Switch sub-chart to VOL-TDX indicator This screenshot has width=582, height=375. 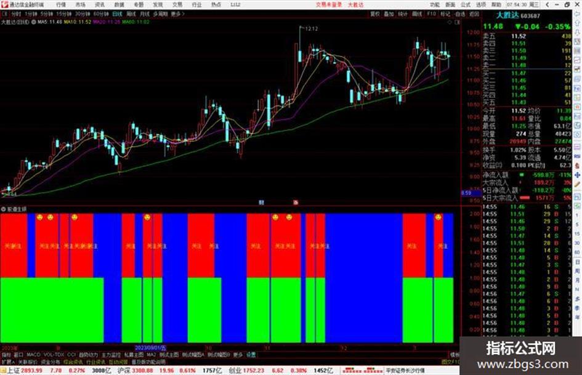[x=54, y=355]
